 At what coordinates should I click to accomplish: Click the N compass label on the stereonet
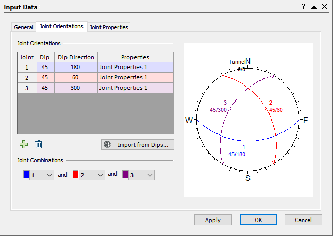coord(248,61)
